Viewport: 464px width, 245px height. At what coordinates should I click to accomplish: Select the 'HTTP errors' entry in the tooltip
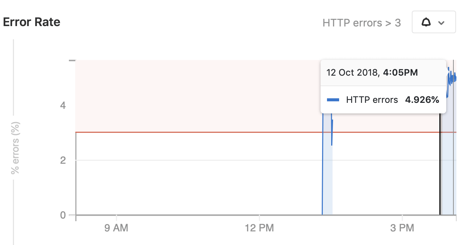click(x=372, y=100)
